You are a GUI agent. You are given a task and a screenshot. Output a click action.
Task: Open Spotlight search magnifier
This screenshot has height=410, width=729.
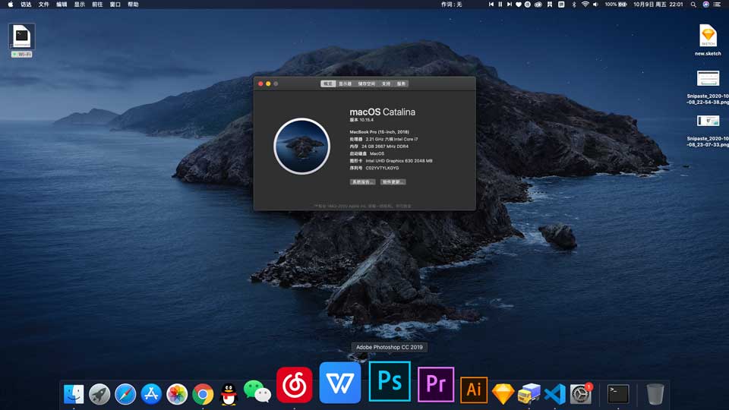693,5
